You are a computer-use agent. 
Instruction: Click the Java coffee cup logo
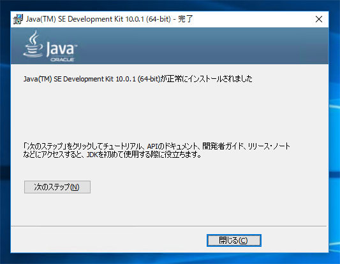[x=33, y=45]
